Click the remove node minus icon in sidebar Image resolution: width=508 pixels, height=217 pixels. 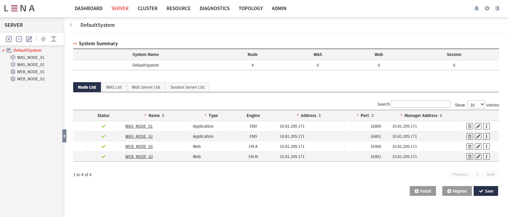coord(19,39)
